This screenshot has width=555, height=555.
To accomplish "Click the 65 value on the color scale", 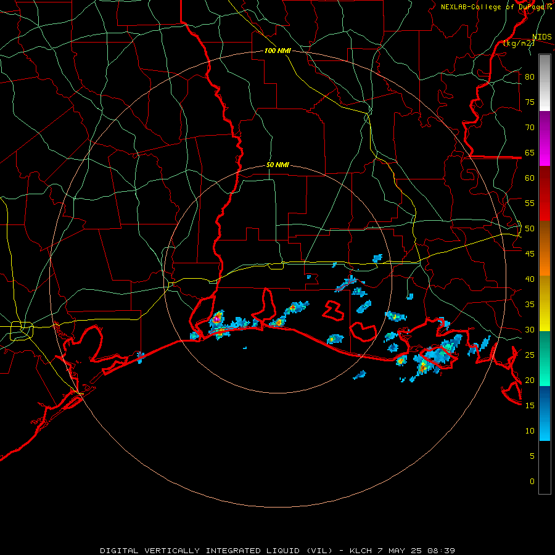I will click(530, 153).
